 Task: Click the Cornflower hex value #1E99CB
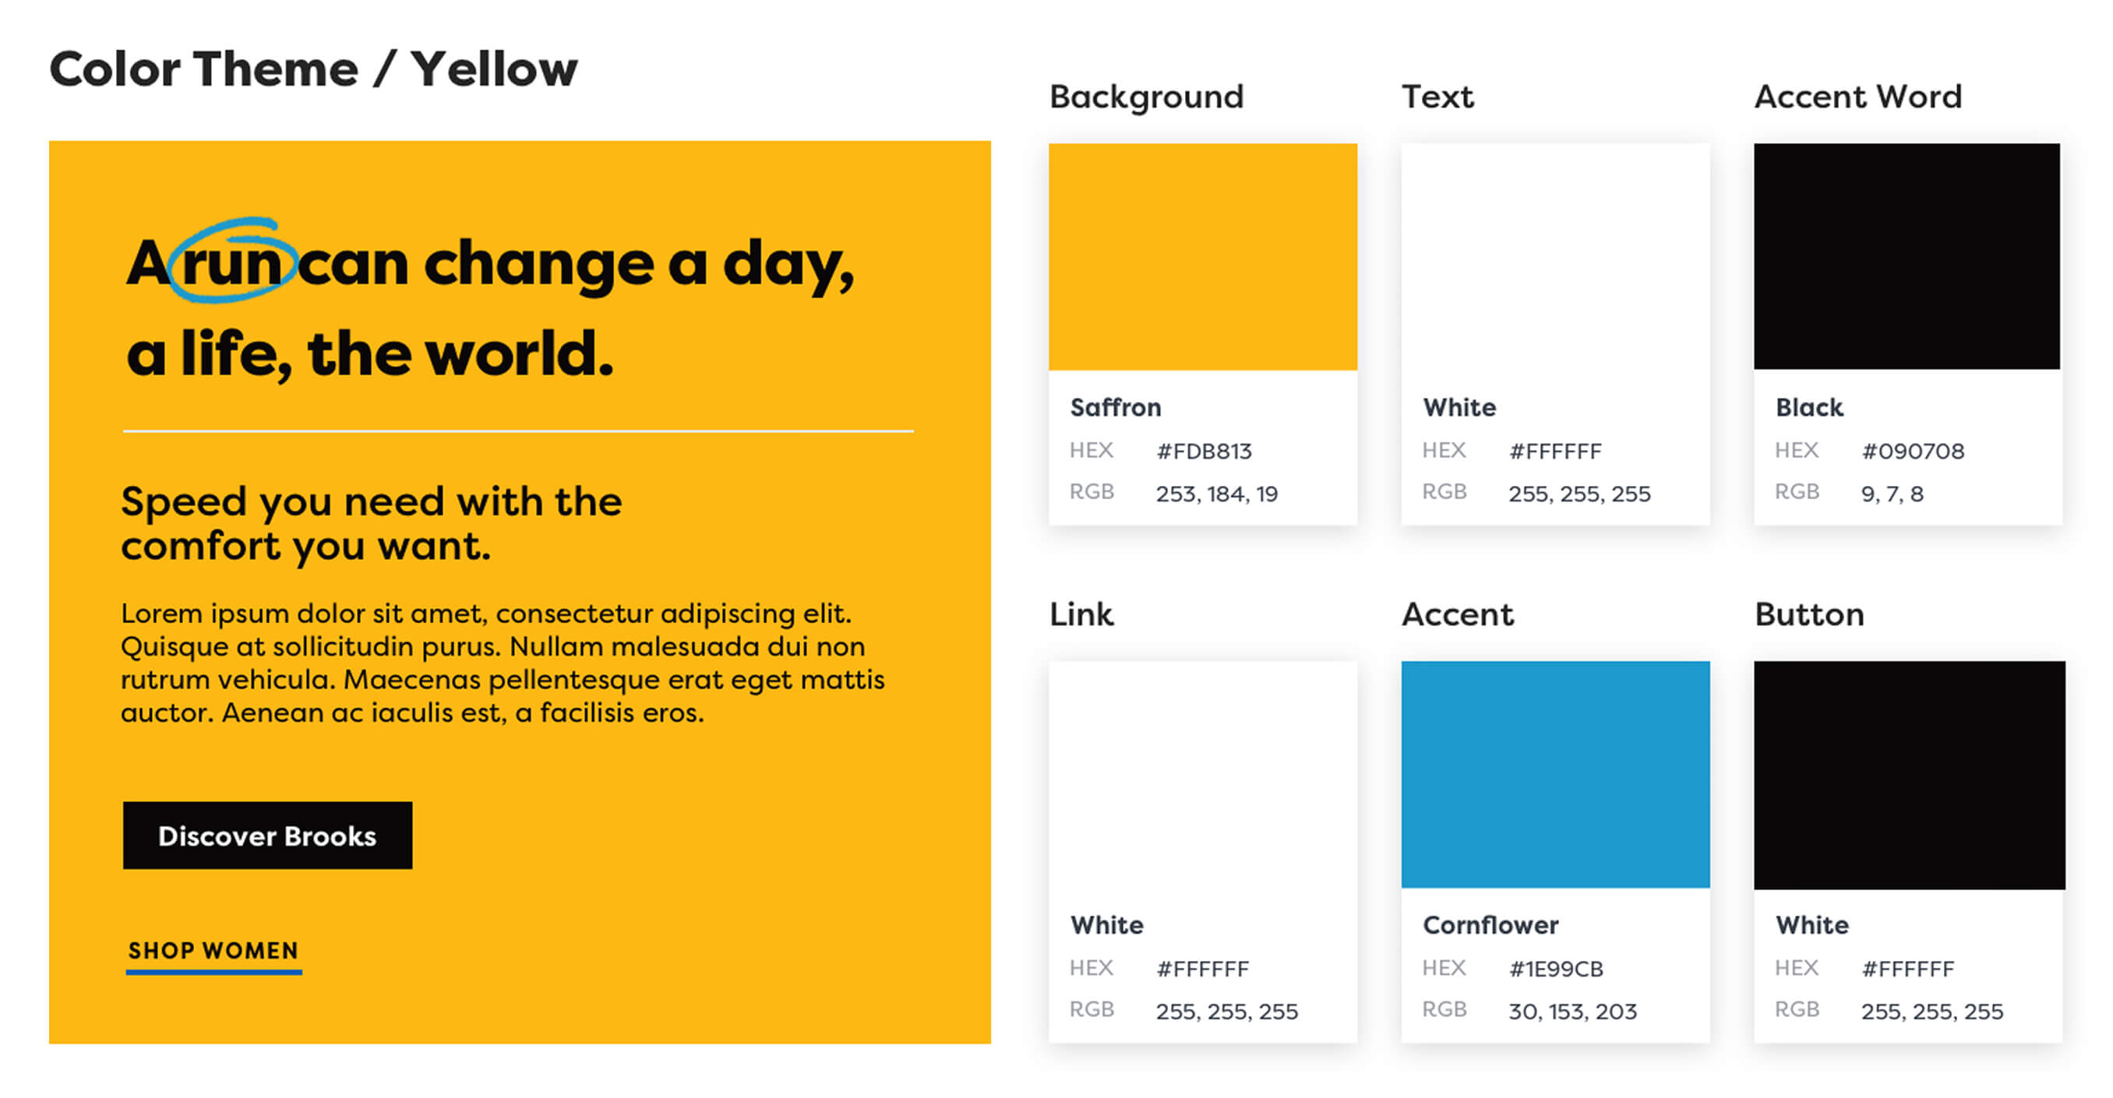[x=1555, y=969]
